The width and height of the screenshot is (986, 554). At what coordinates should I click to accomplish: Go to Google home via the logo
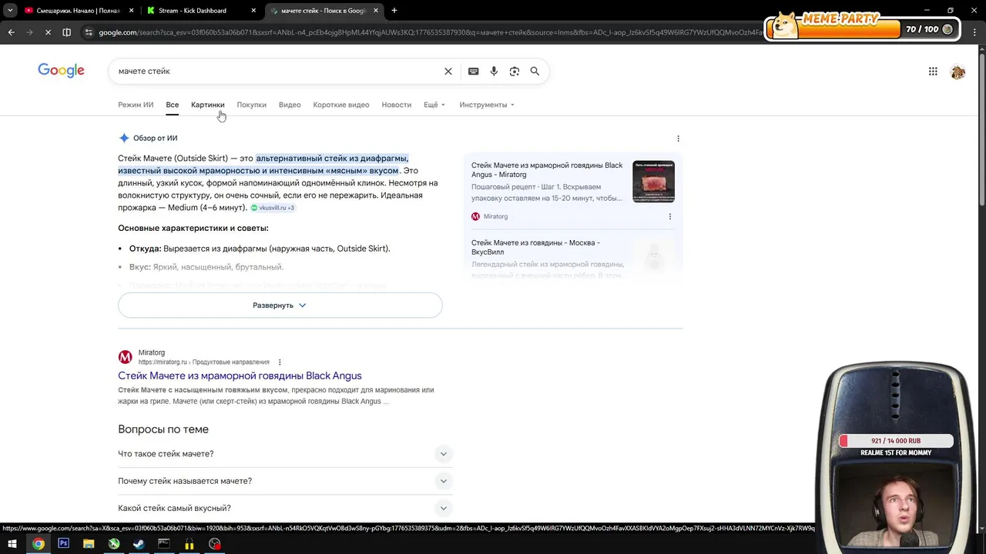[61, 71]
